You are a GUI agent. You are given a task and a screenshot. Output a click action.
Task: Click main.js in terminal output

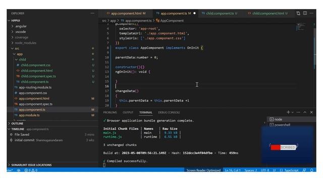click(x=110, y=132)
